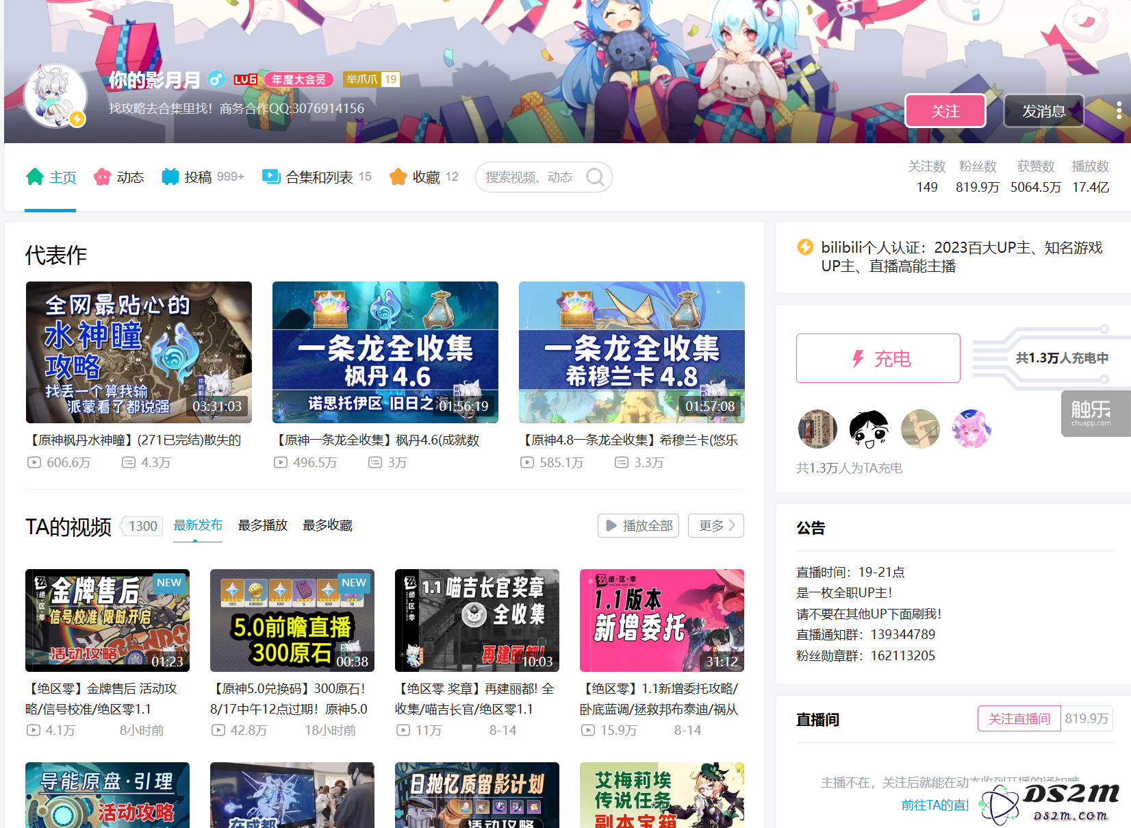Click the 充电 charge button
Image resolution: width=1131 pixels, height=828 pixels.
878,358
